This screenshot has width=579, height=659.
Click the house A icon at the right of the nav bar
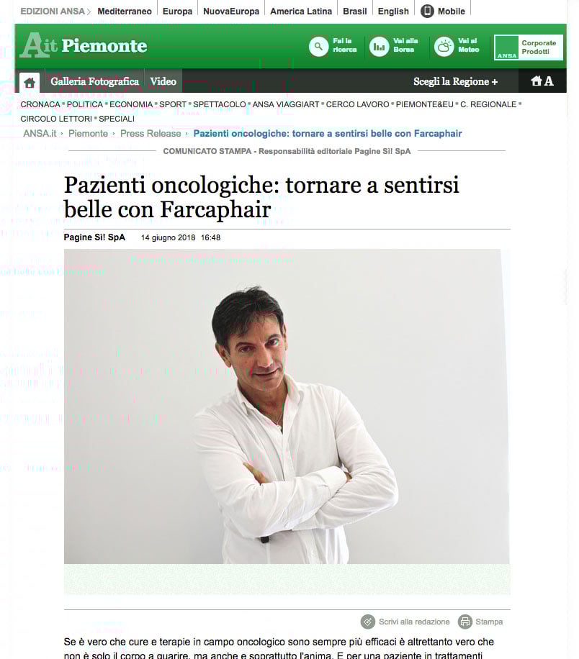point(542,81)
